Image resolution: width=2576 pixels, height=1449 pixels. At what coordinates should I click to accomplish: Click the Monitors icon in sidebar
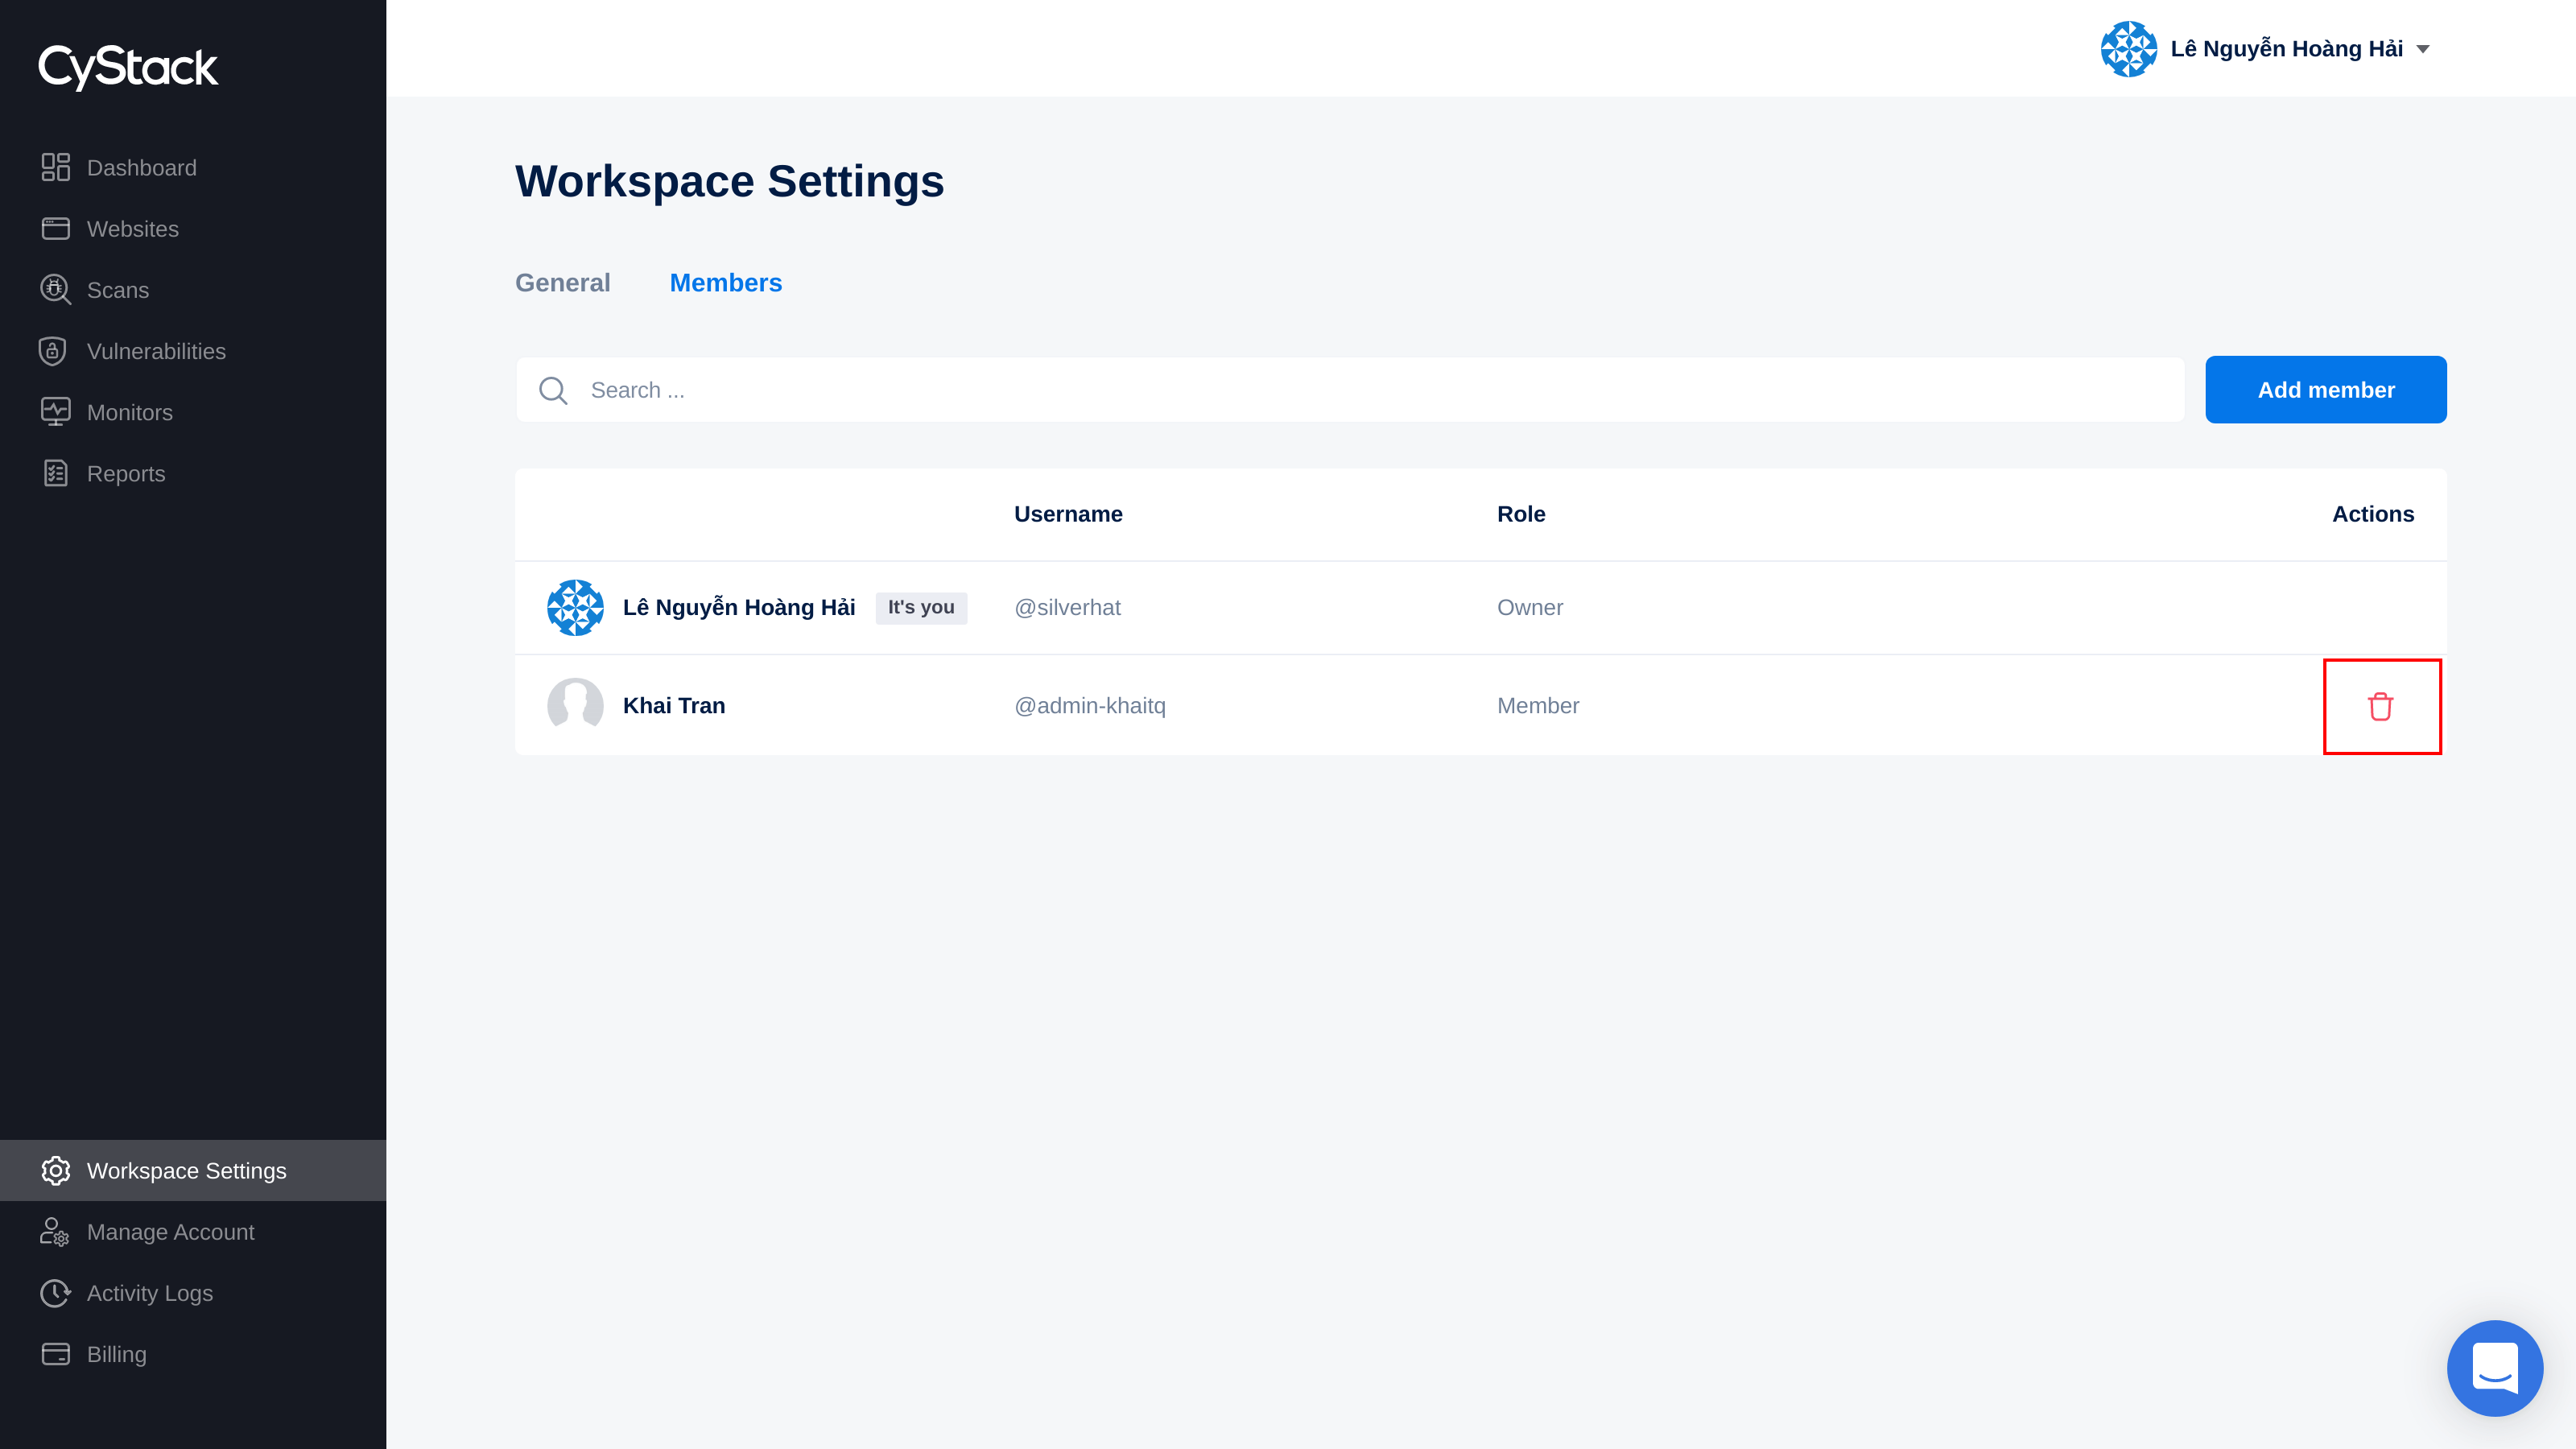pyautogui.click(x=55, y=412)
